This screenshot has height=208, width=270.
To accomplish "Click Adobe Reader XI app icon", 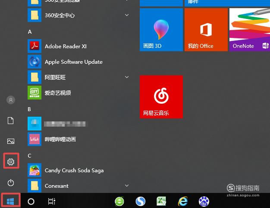I will click(35, 46).
